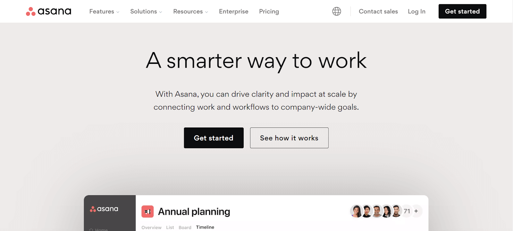Viewport: 513px width, 231px height.
Task: Click See how it works
Action: point(289,138)
